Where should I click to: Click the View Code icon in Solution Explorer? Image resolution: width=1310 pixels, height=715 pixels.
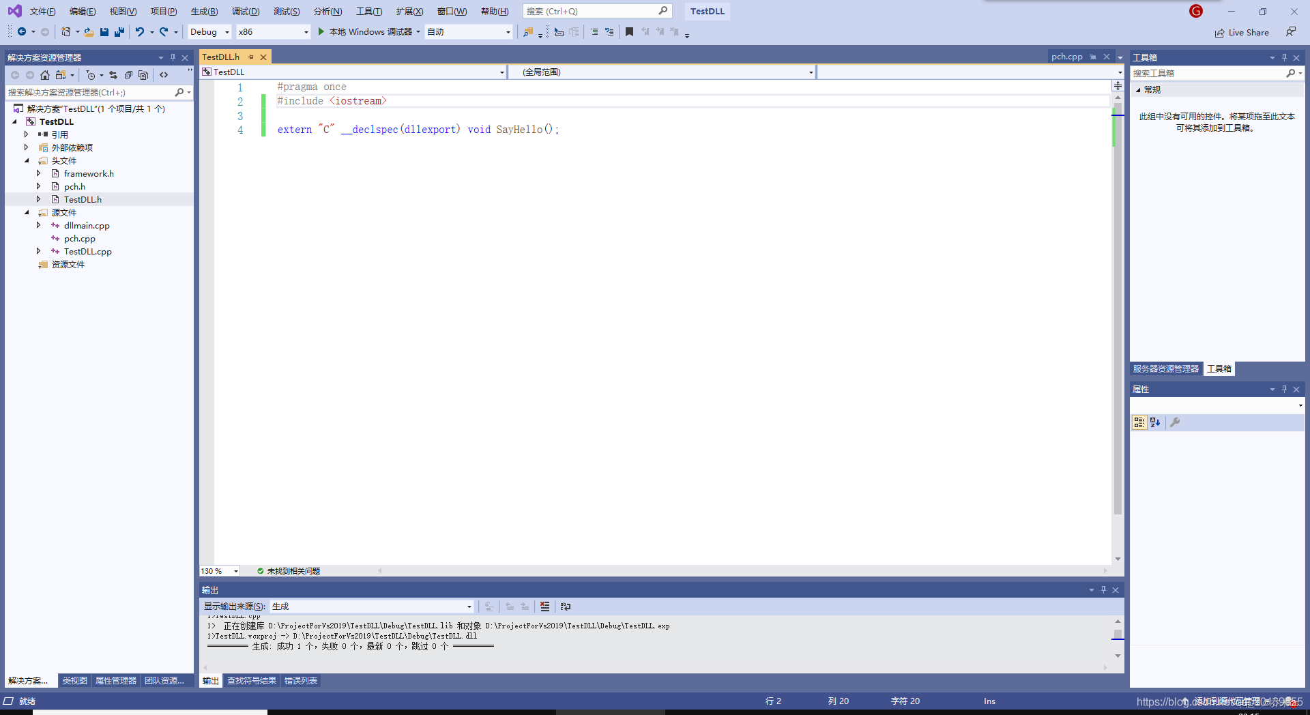pyautogui.click(x=164, y=75)
